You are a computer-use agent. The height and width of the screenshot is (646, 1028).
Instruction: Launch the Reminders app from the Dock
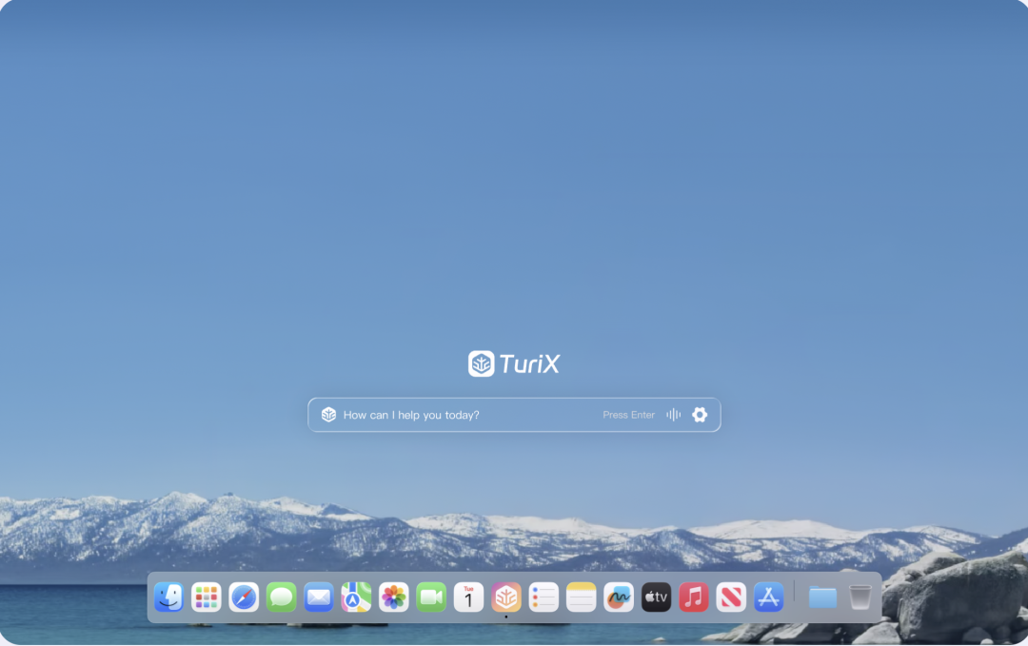point(544,597)
